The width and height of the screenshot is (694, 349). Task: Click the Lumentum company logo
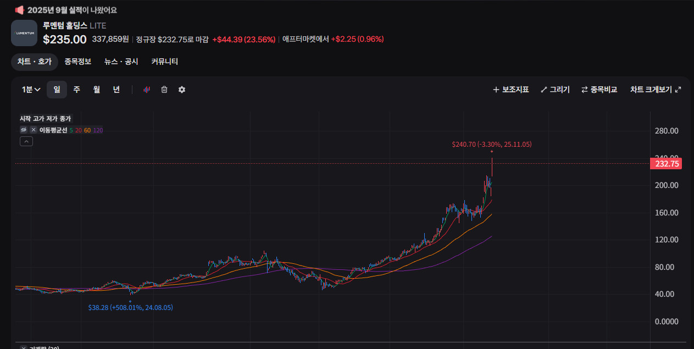[x=24, y=33]
